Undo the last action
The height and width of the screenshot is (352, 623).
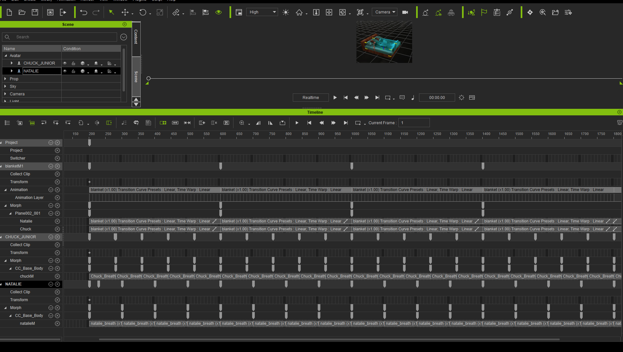pyautogui.click(x=84, y=12)
